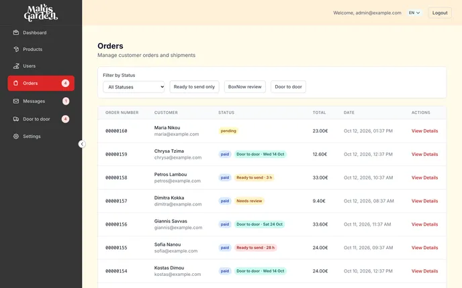Click the DATE column header
This screenshot has width=462, height=288.
pos(349,113)
